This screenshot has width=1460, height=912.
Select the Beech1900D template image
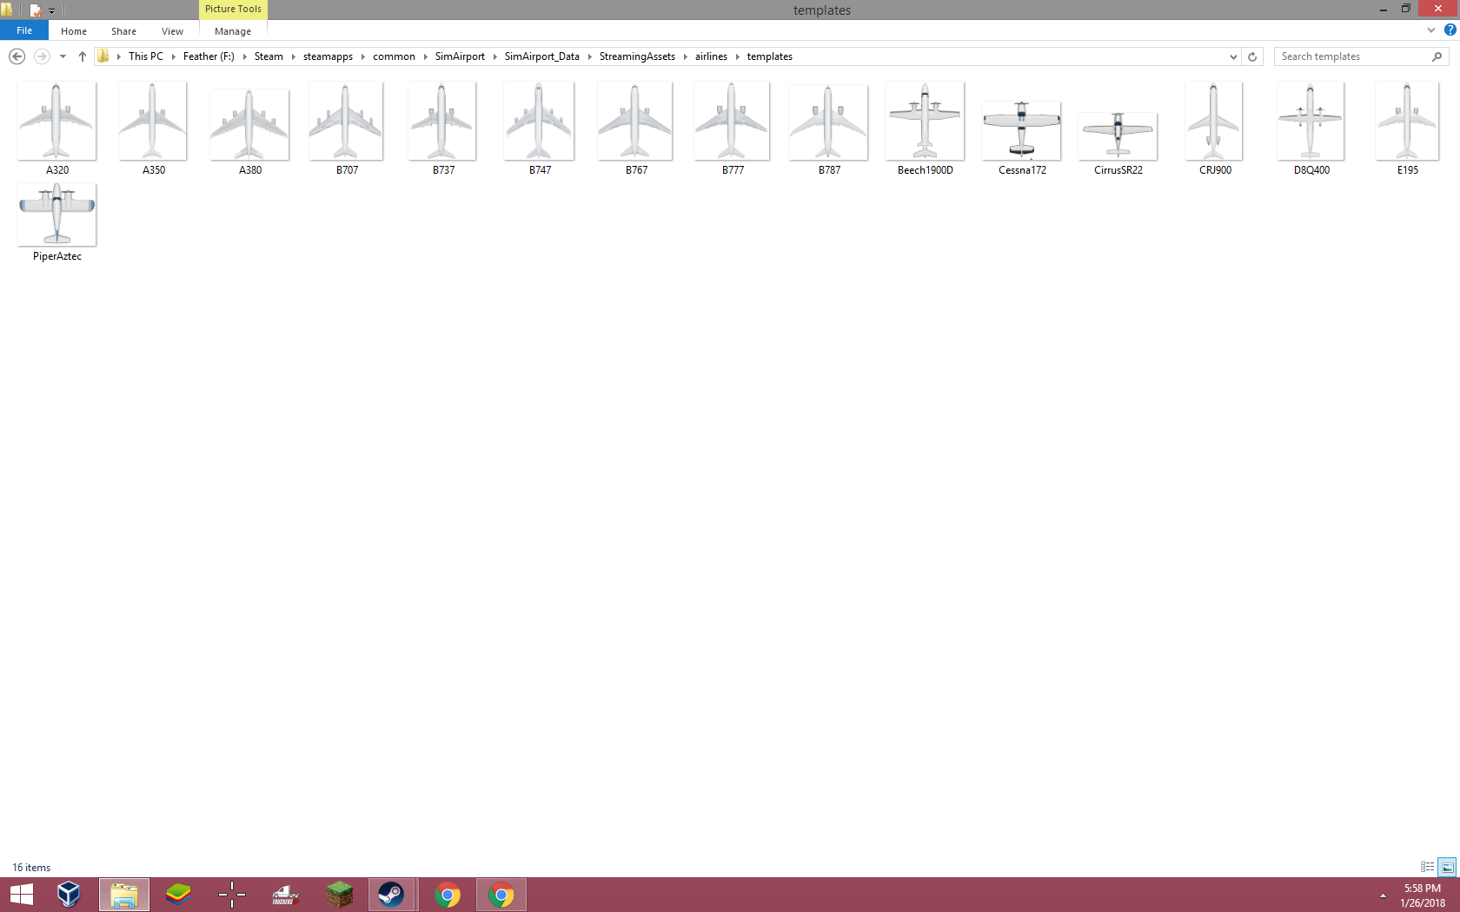tap(925, 122)
